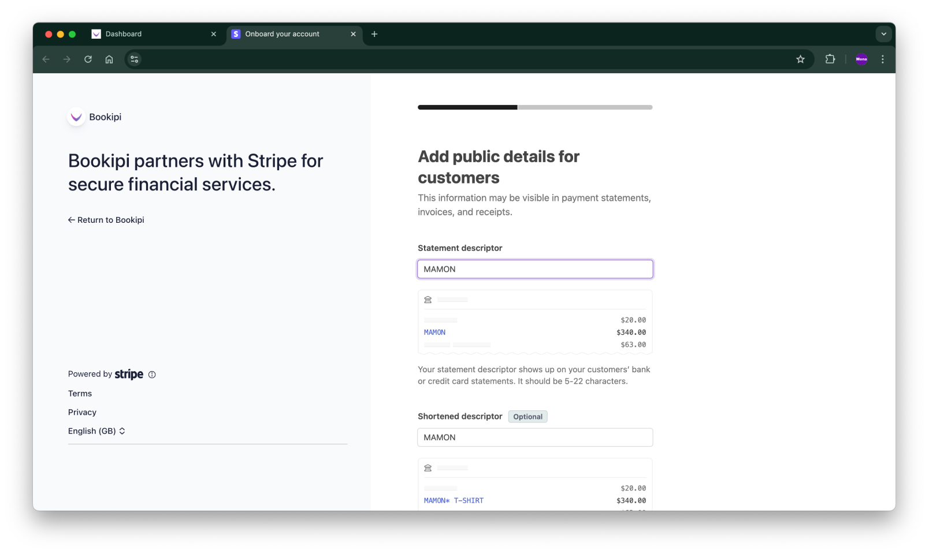Open the English (GB) language selector
Viewport: 929px width, 554px height.
[x=96, y=431]
